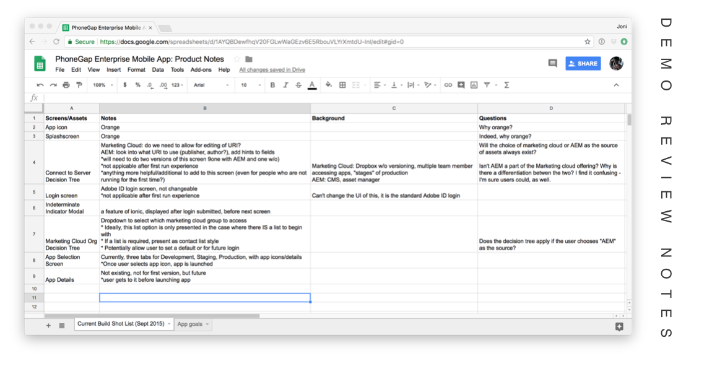Open account profile picture
Image resolution: width=712 pixels, height=379 pixels.
tap(616, 64)
